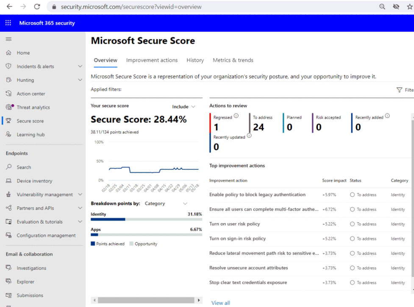Click the Device inventory laptop icon
The image size is (414, 307).
coord(9,181)
